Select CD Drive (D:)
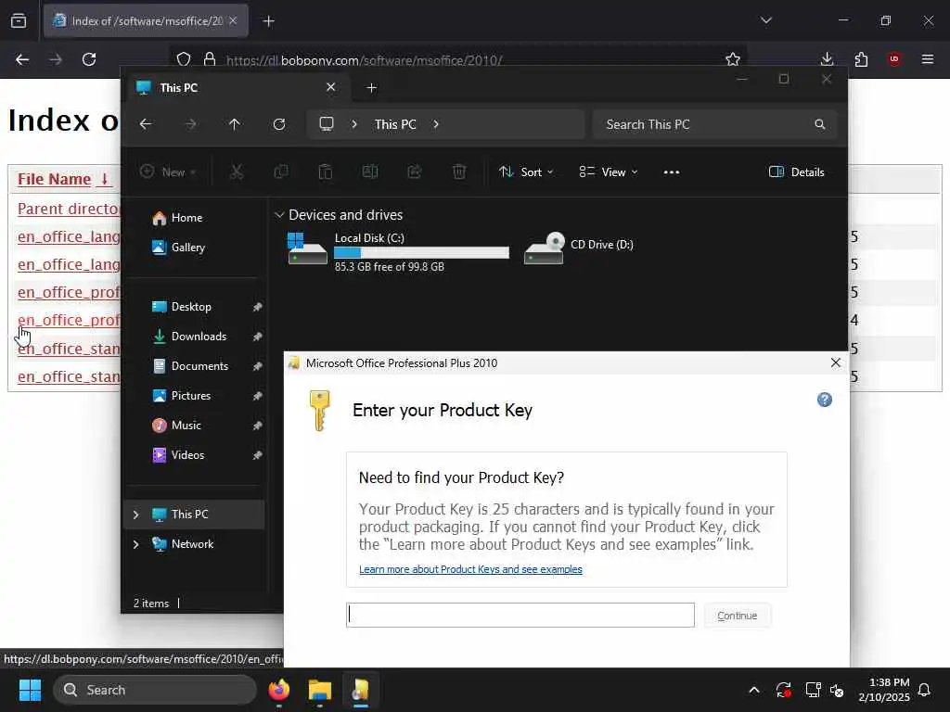The image size is (950, 712). click(580, 248)
